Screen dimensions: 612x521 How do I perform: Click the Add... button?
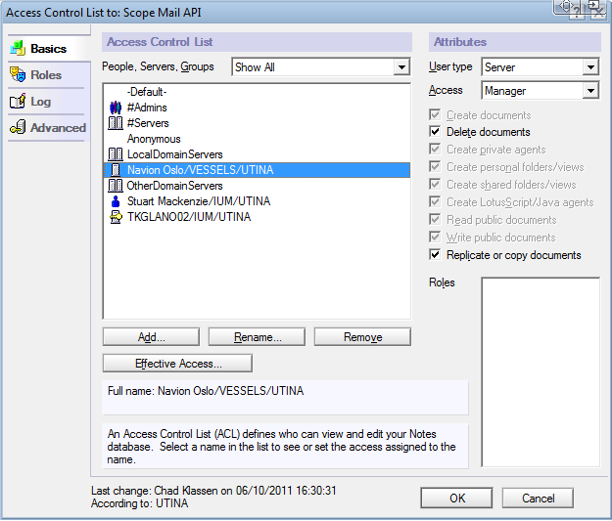point(151,336)
